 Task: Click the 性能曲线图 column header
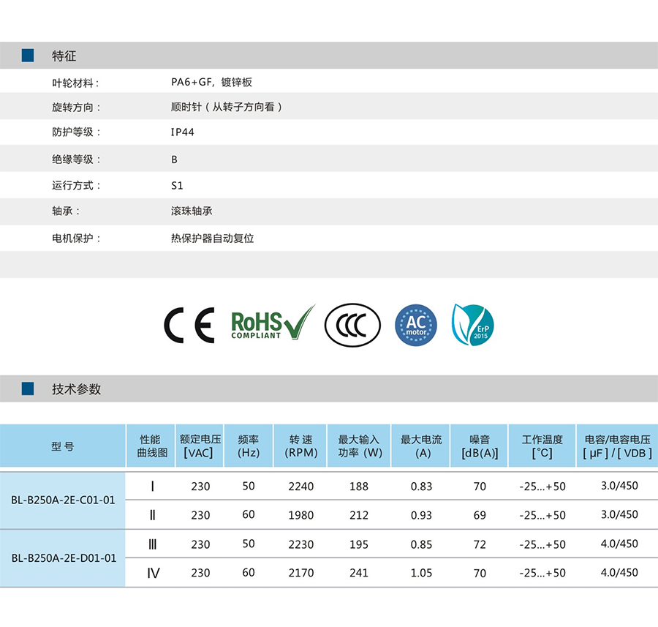point(151,446)
